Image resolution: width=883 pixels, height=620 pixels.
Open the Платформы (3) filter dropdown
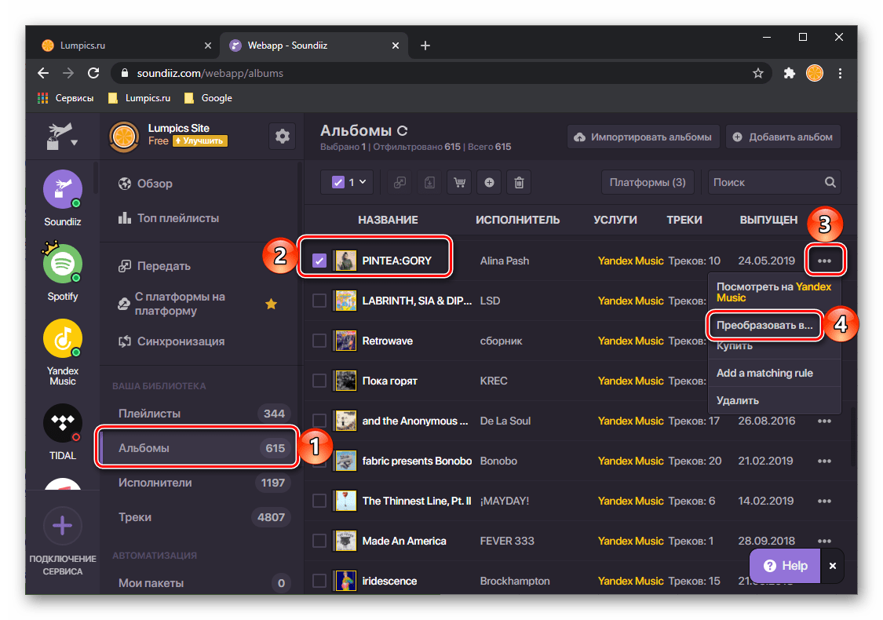click(x=648, y=182)
